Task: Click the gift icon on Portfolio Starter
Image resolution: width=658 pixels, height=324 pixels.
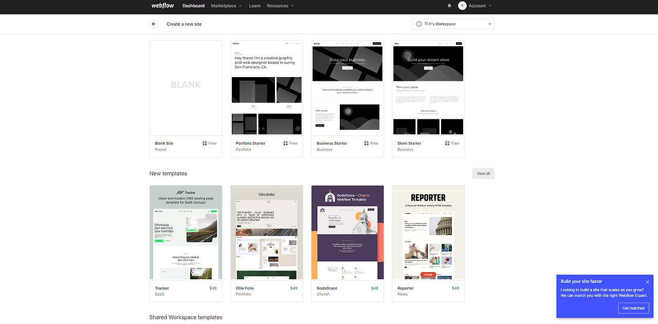Action: click(285, 143)
